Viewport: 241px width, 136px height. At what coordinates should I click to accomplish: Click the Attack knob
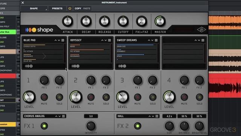click(x=68, y=21)
